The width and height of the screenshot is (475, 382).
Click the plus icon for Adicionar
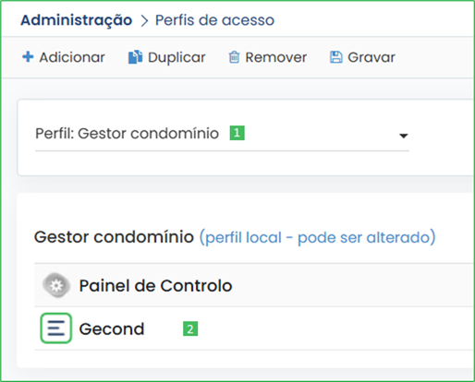(28, 56)
